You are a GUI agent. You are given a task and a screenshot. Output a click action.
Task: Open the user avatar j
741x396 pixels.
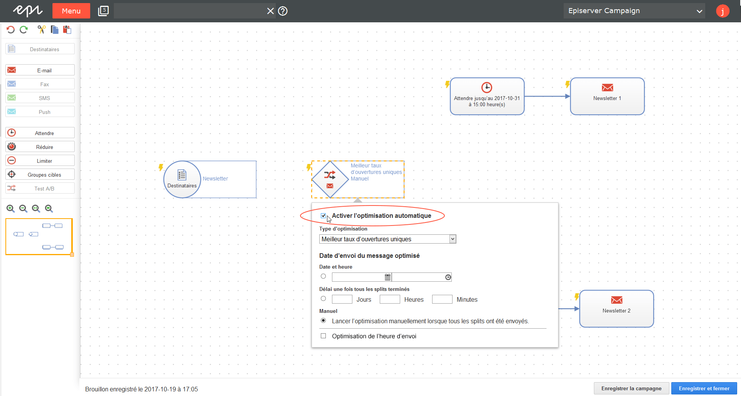tap(723, 11)
